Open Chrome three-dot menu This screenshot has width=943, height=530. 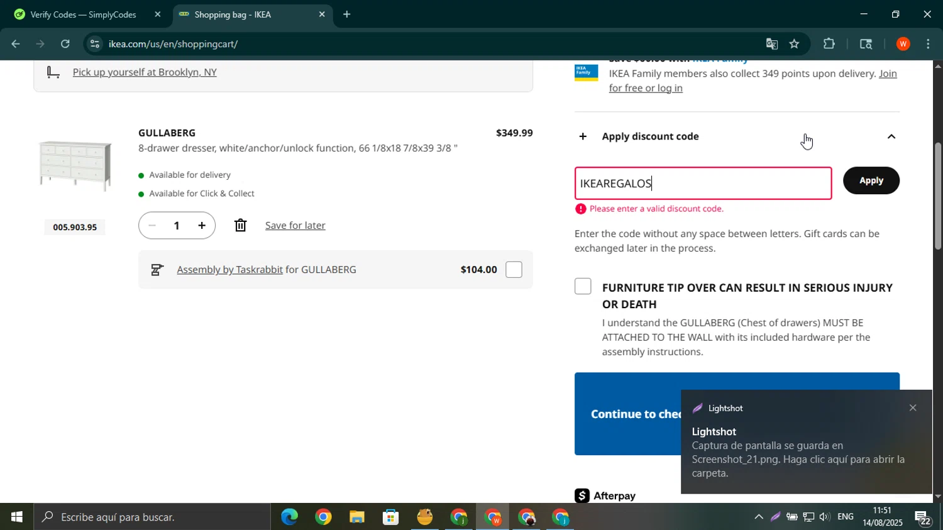(928, 44)
